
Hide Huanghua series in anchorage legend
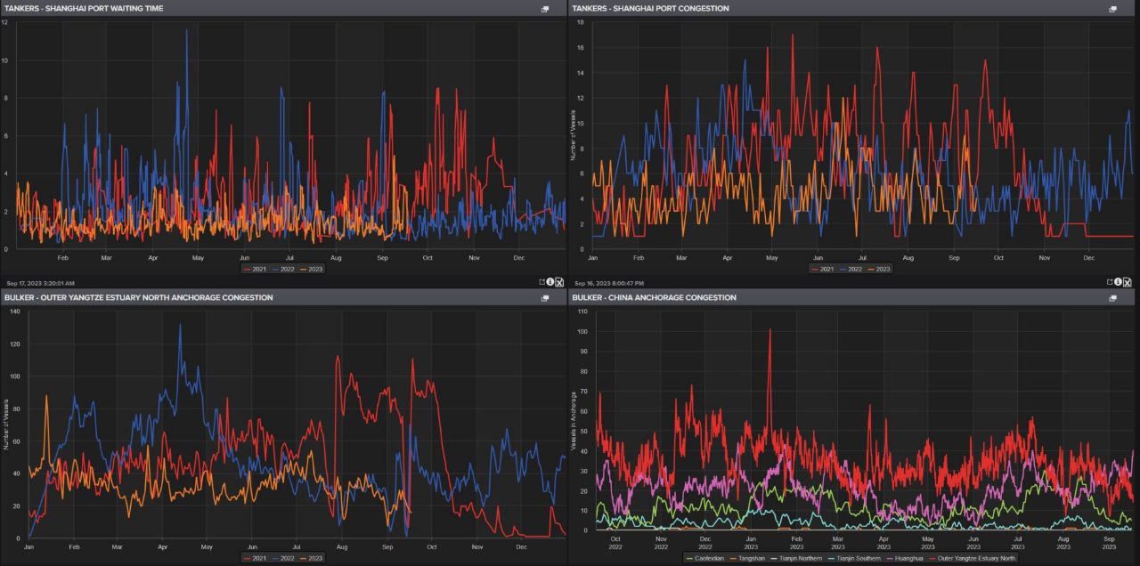point(905,558)
